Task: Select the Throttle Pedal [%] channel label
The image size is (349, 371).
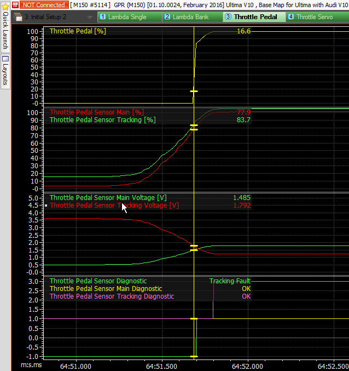Action: (x=78, y=31)
